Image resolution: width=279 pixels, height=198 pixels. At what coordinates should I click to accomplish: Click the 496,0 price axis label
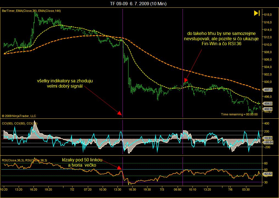point(268,97)
